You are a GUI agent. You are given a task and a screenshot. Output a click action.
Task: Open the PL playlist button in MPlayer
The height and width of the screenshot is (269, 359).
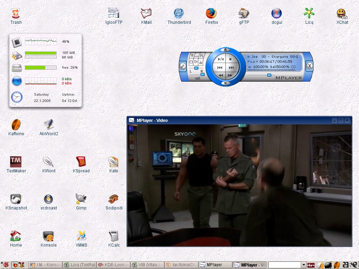202,56
